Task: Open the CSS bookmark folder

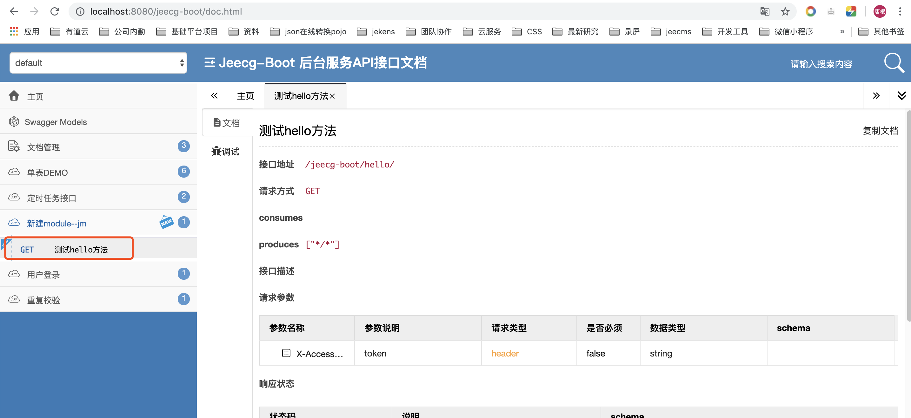Action: click(x=527, y=32)
